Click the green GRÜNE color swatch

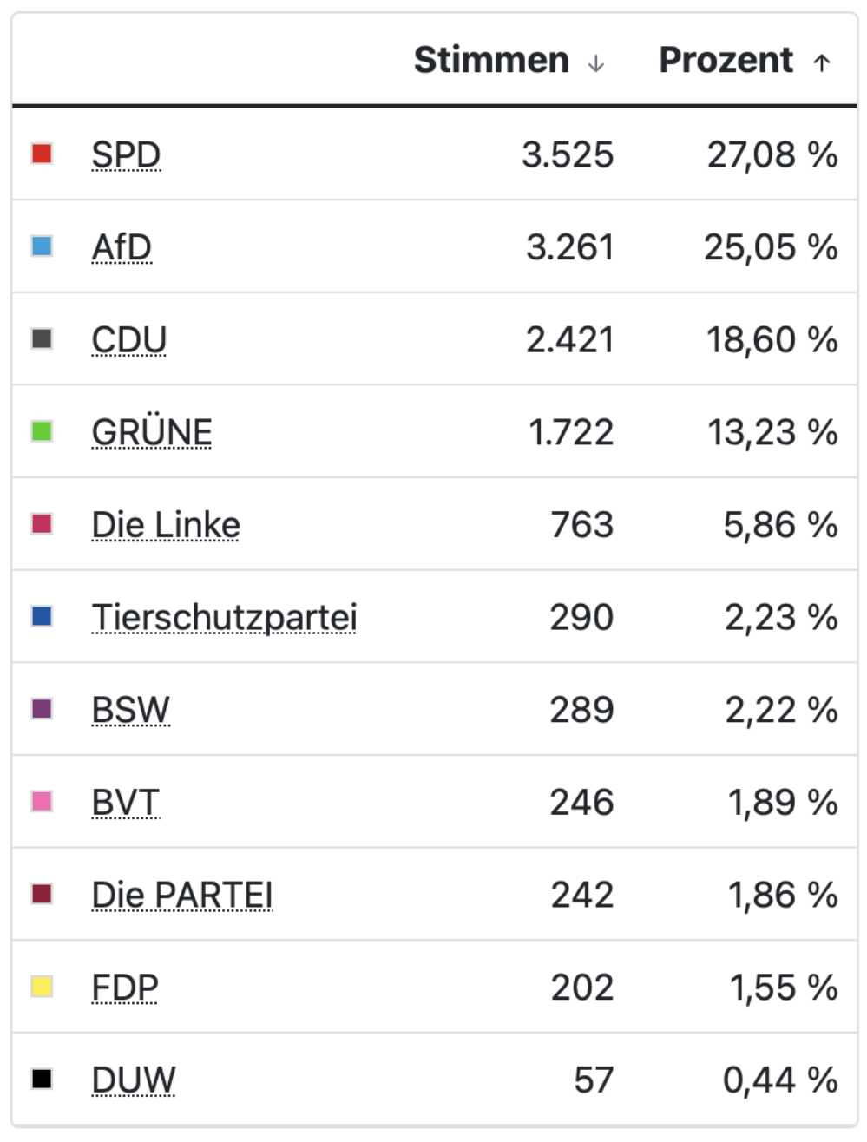(x=42, y=430)
